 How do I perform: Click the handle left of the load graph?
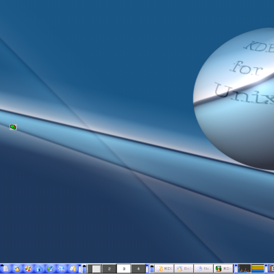coord(236,269)
